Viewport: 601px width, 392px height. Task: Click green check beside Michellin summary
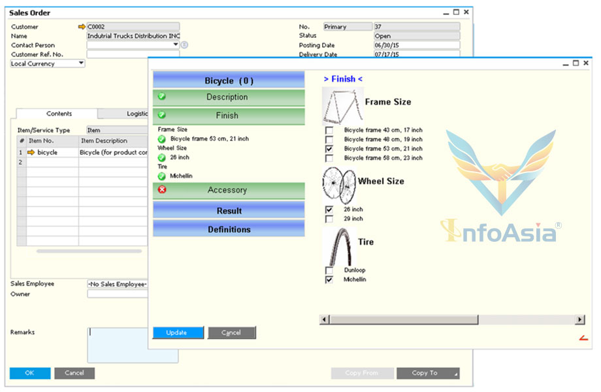(162, 176)
